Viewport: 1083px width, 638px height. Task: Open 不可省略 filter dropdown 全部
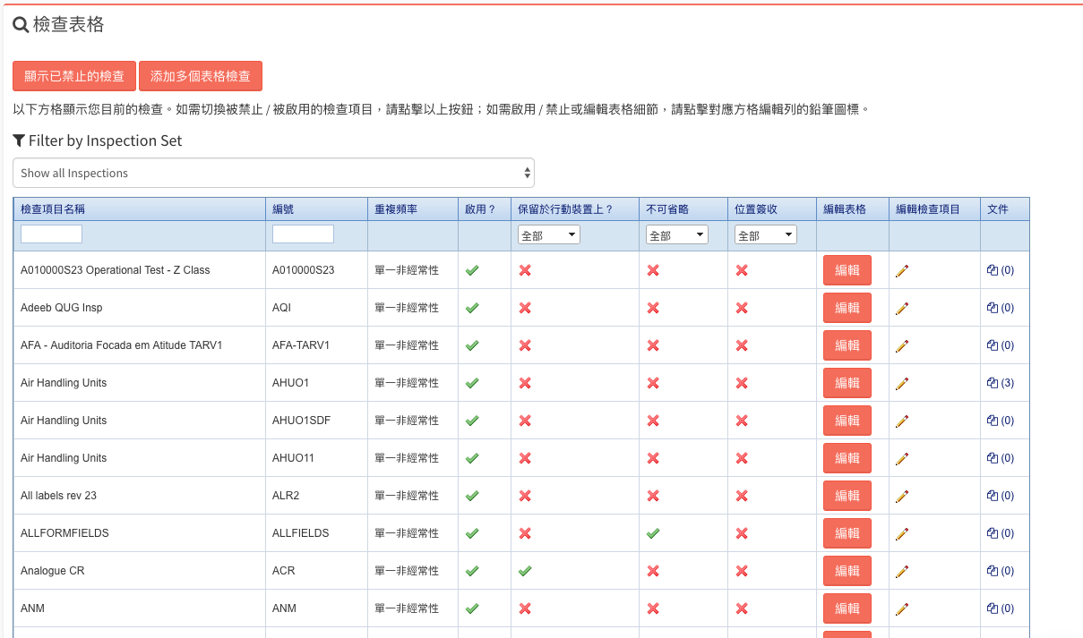677,235
